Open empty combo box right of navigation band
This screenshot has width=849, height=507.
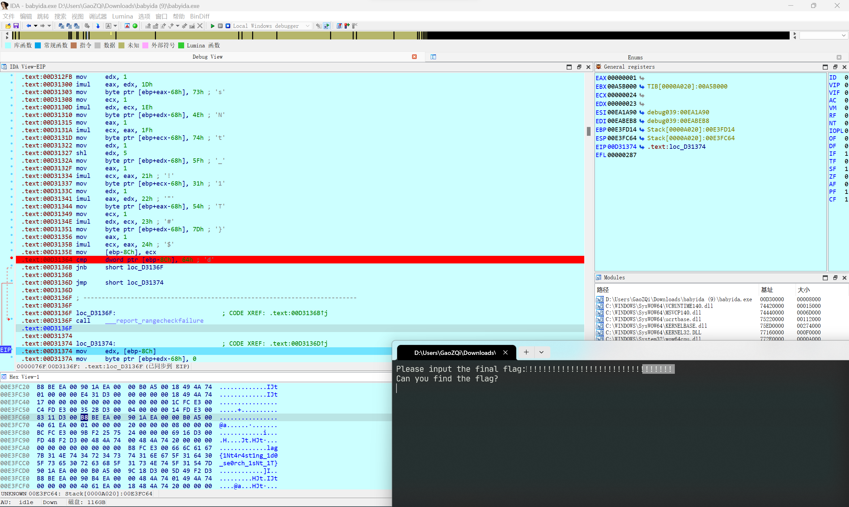point(823,35)
